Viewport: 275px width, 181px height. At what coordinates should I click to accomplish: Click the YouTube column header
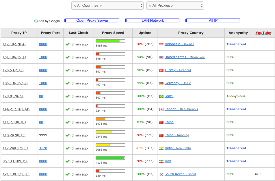pyautogui.click(x=263, y=33)
